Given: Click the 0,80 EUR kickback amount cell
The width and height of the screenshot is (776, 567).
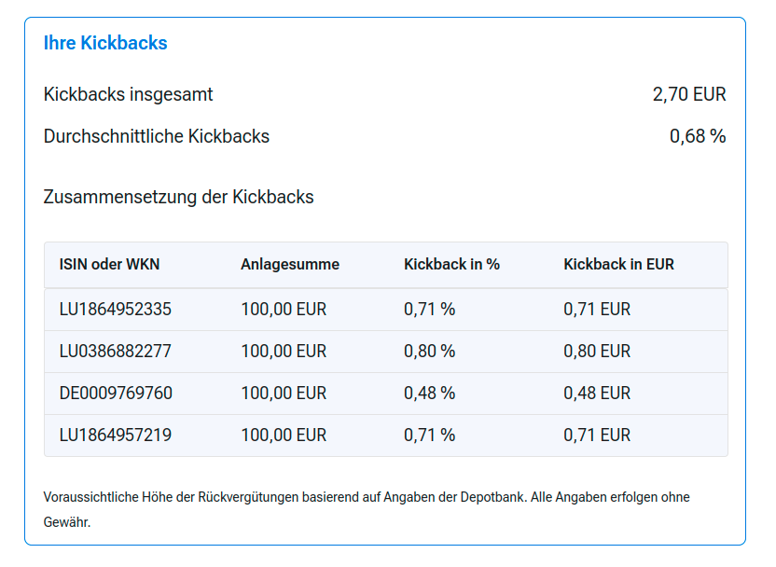Looking at the screenshot, I should pyautogui.click(x=597, y=351).
